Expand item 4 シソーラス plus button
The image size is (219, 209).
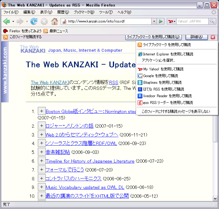point(41,143)
